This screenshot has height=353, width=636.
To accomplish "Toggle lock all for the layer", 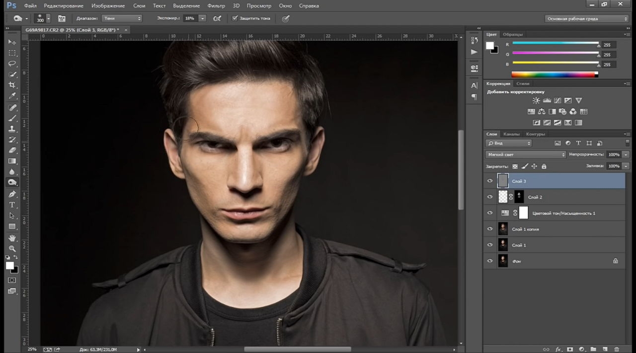I will (x=544, y=166).
